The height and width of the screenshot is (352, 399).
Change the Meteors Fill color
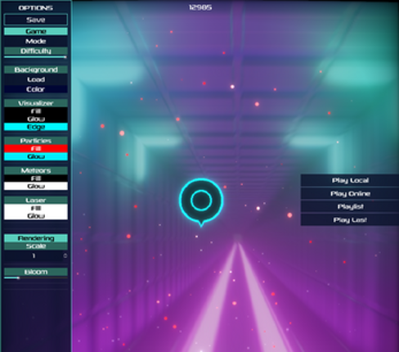(x=36, y=178)
